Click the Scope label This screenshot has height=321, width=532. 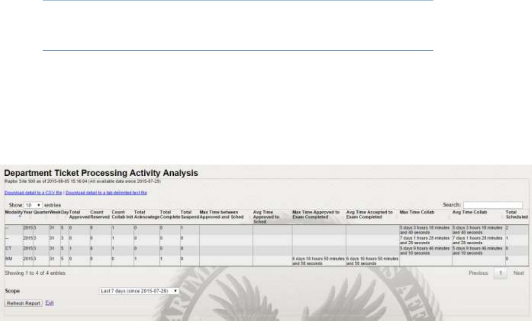12,291
